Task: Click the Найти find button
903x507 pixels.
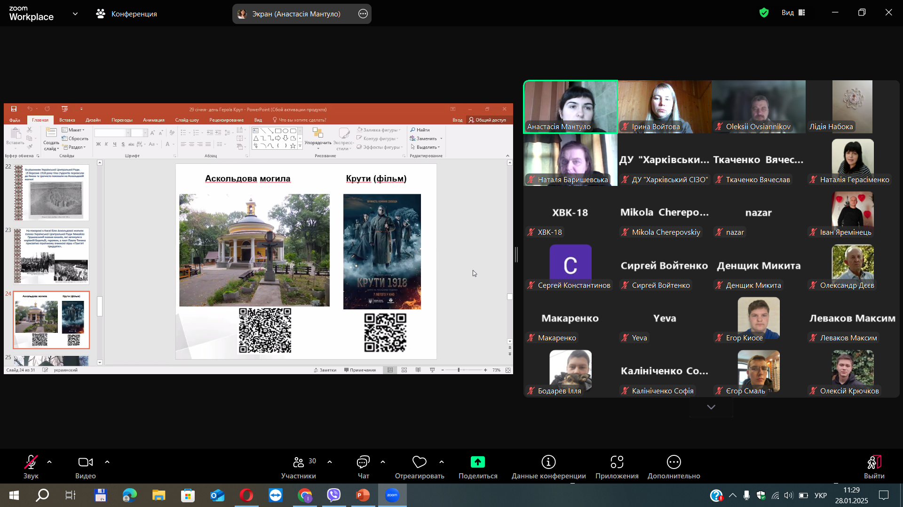Action: pos(420,130)
